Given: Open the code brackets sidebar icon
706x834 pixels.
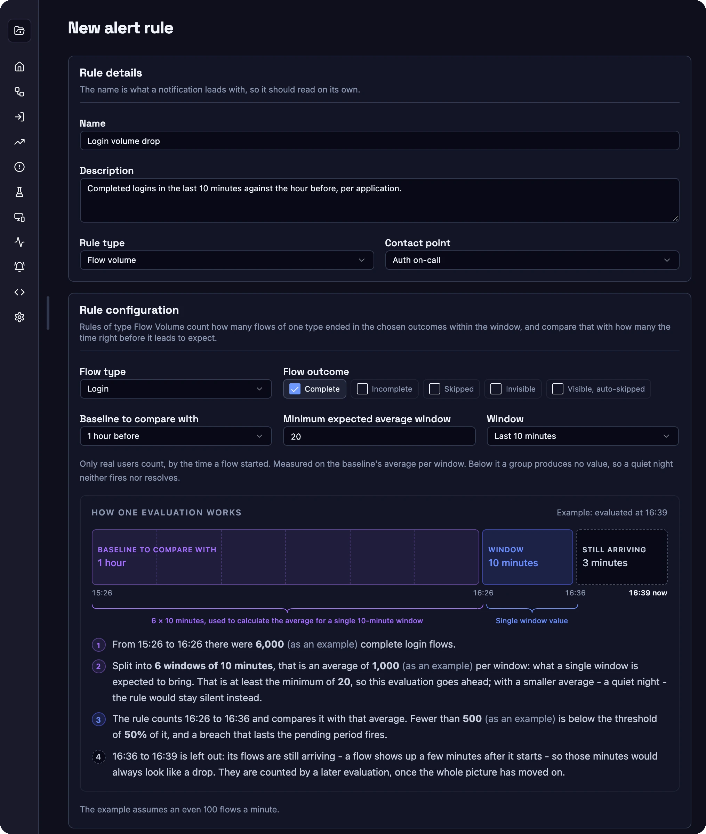Looking at the screenshot, I should pos(19,292).
